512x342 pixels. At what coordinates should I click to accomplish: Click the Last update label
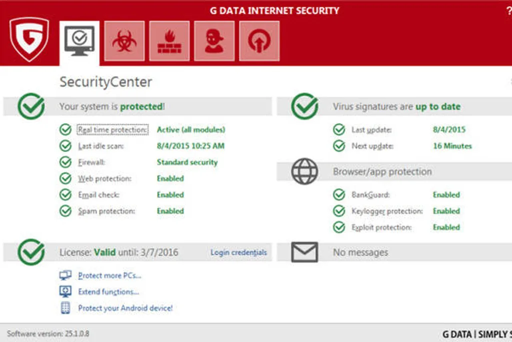click(371, 130)
